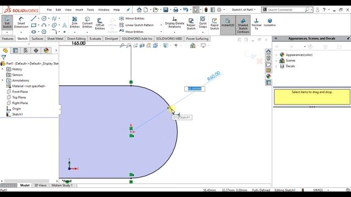Open the FeatureManager design tree tab
The image size is (351, 197).
(5, 50)
